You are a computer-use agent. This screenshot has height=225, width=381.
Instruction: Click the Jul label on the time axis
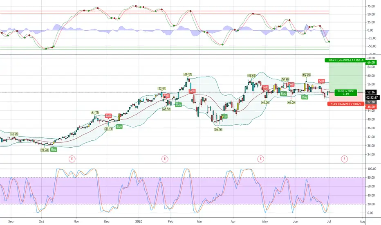pos(329,221)
